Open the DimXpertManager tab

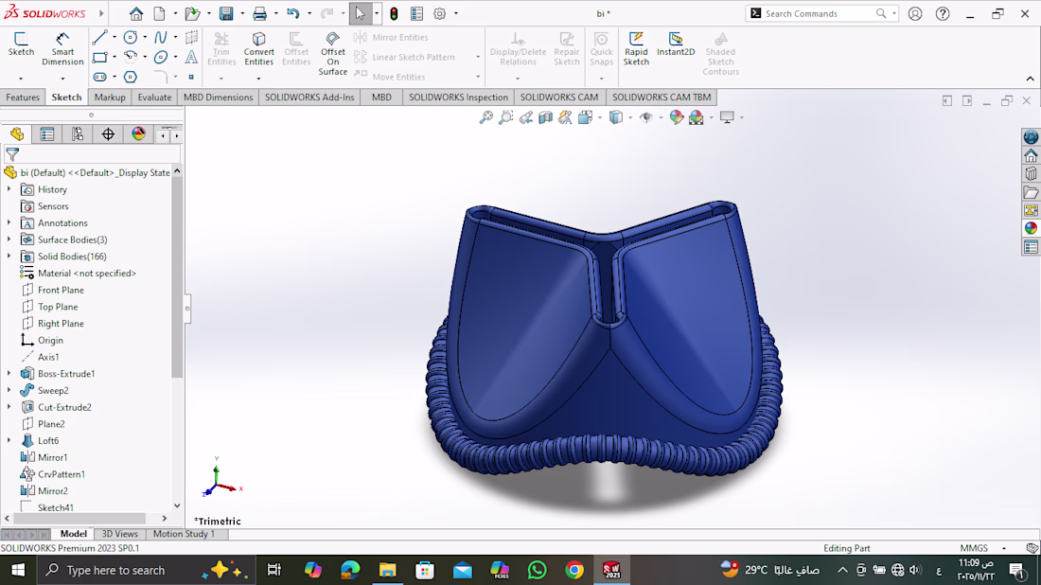[x=108, y=134]
